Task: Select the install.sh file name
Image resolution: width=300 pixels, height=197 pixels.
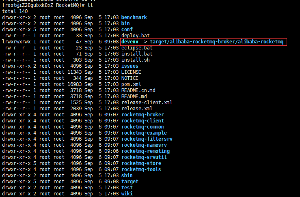Action: 136,60
